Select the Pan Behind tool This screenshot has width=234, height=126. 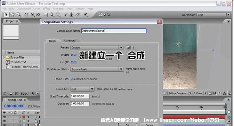[x=39, y=15]
